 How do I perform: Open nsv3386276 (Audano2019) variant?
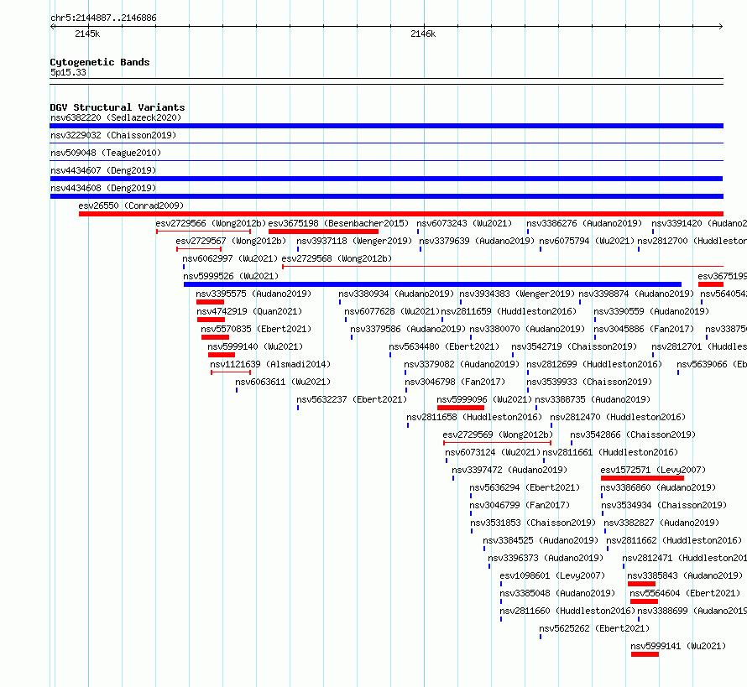584,223
